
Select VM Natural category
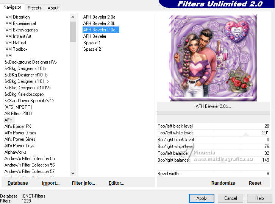click(x=16, y=43)
